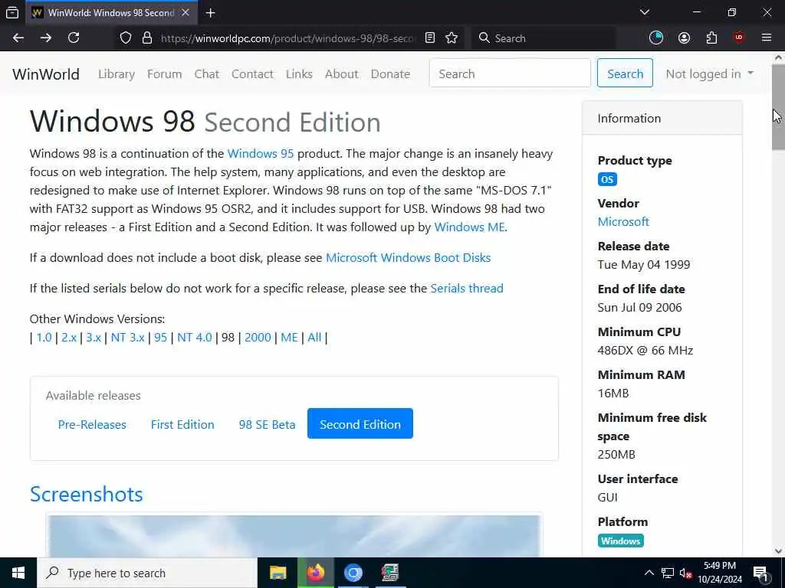The height and width of the screenshot is (588, 785).
Task: Switch to Firefox in the taskbar
Action: coord(315,573)
